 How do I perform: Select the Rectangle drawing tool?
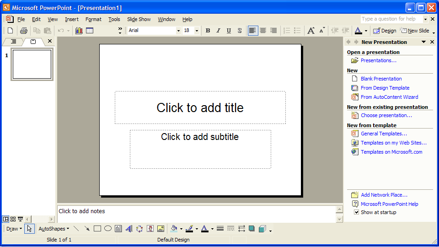pos(97,229)
